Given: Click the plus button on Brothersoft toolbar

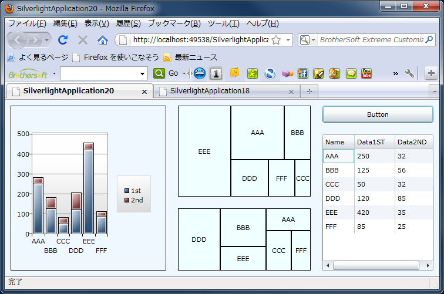Looking at the screenshot, I should click(x=431, y=73).
